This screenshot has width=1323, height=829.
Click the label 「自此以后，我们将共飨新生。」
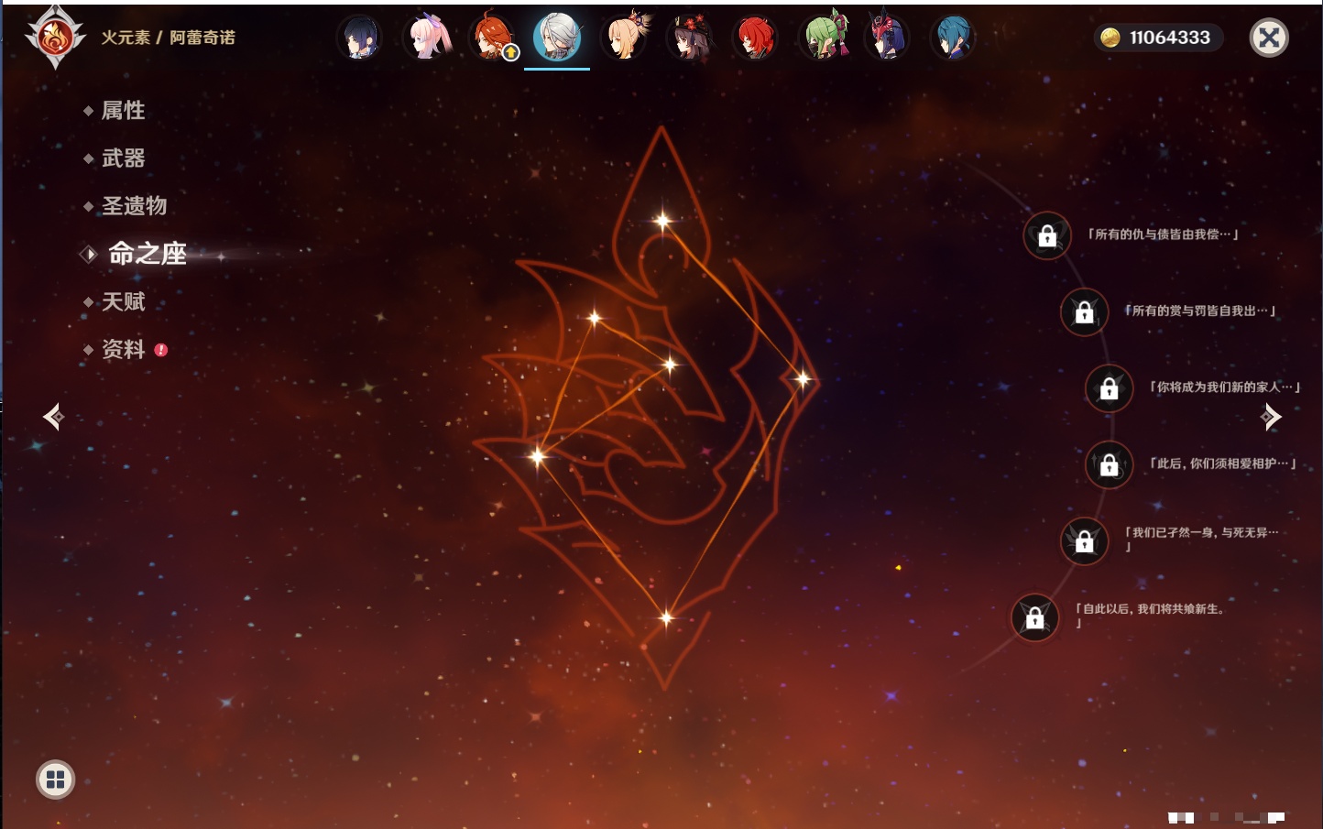[1150, 615]
